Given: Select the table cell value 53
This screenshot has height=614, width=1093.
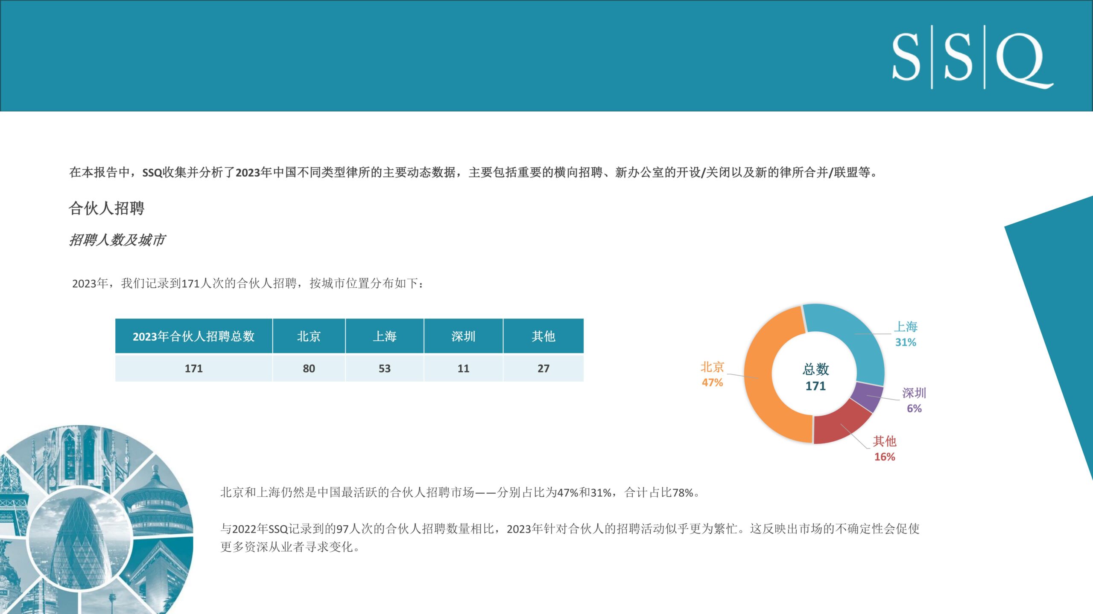Looking at the screenshot, I should tap(385, 368).
